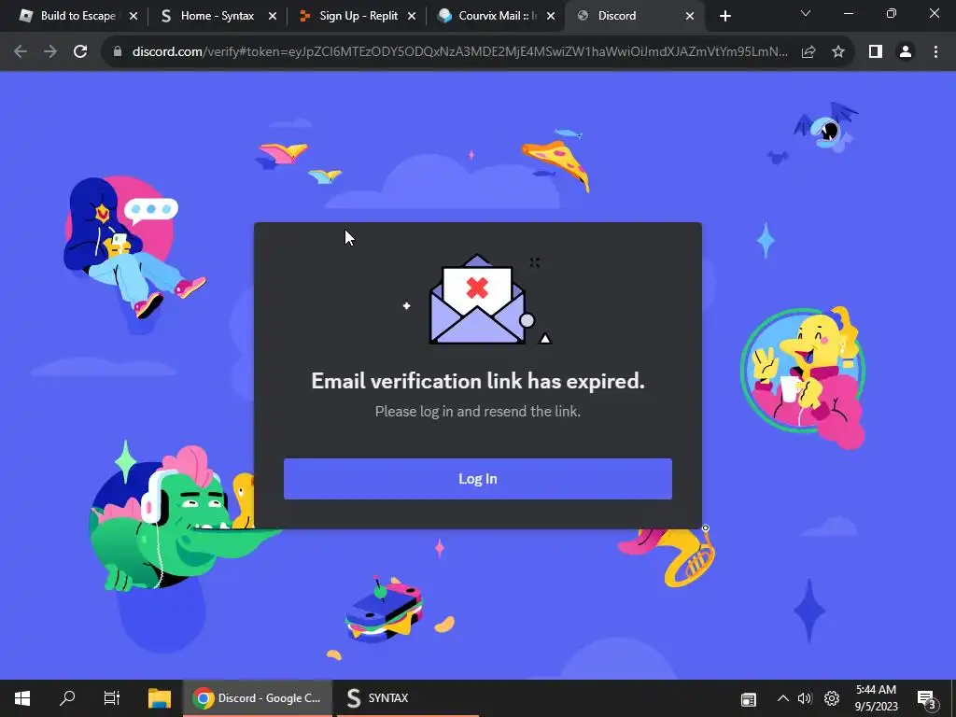This screenshot has width=956, height=717.
Task: Open Task View on the taskbar
Action: pyautogui.click(x=112, y=698)
